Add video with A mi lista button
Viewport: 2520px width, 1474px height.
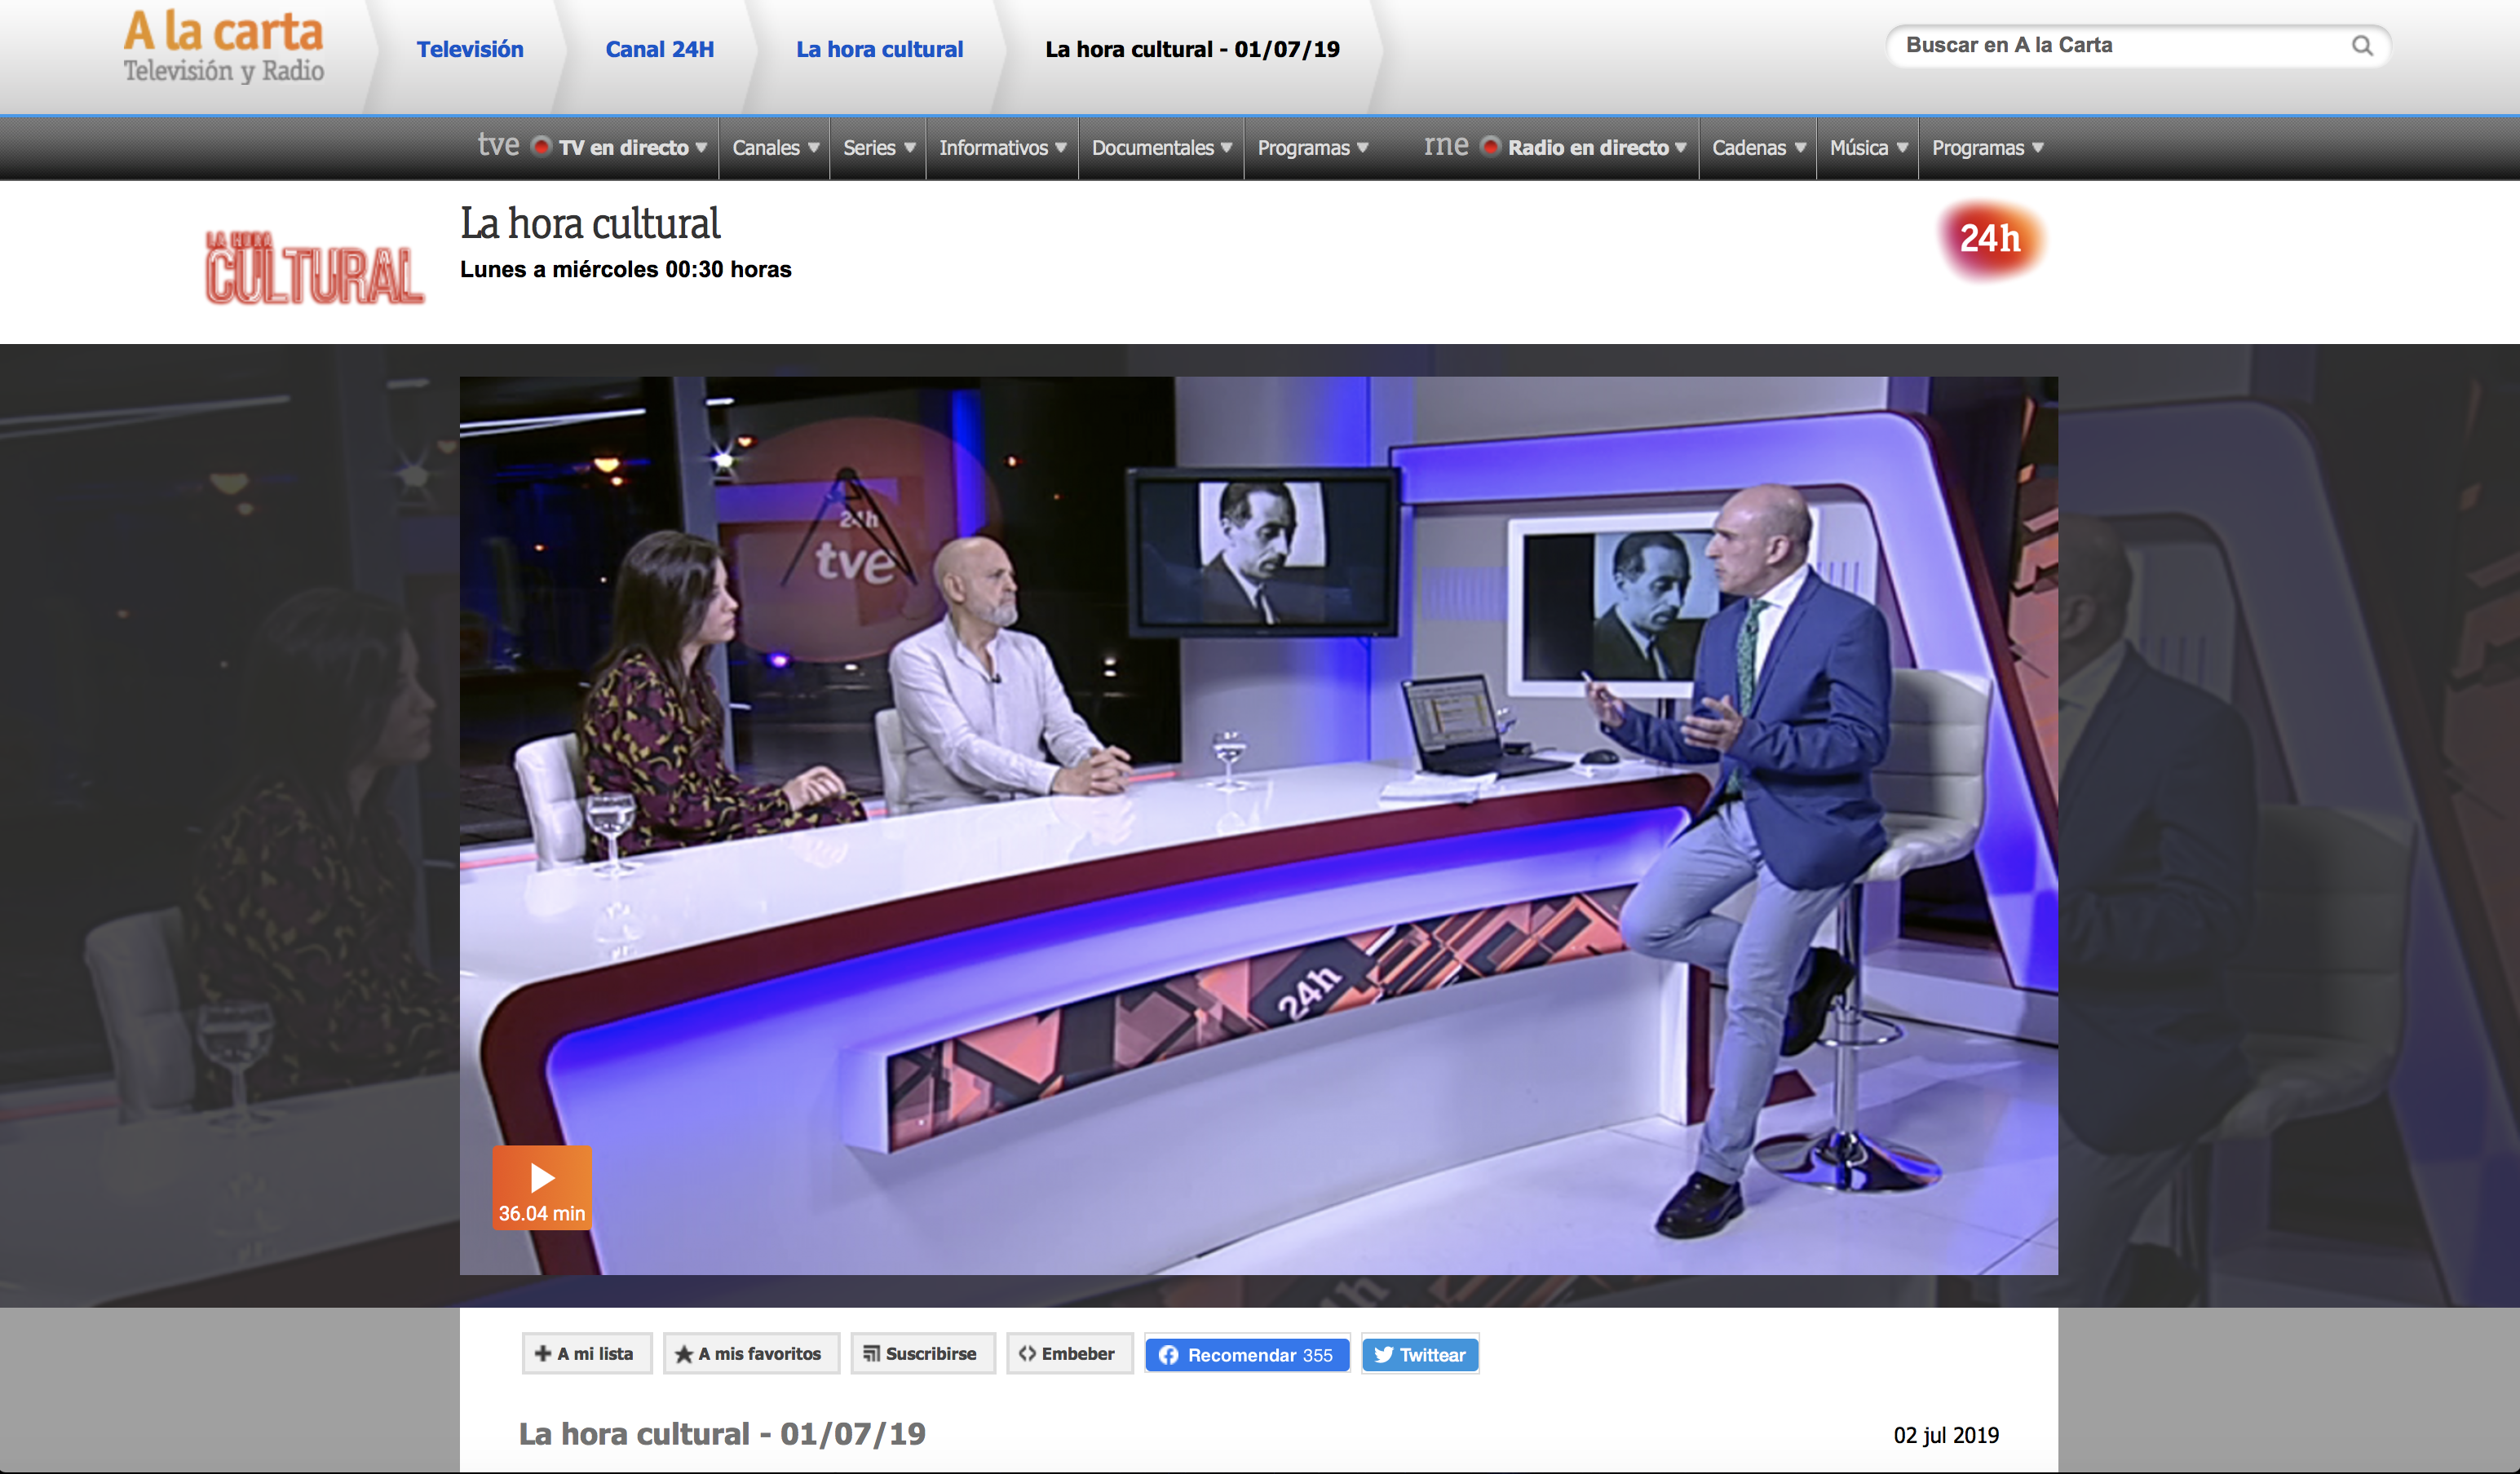coord(586,1353)
